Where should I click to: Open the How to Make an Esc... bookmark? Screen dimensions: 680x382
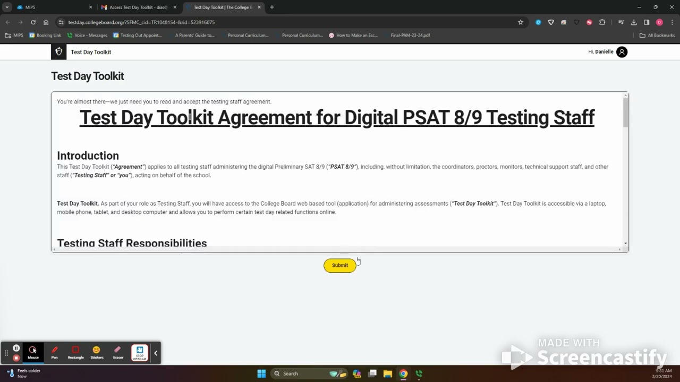coord(353,36)
